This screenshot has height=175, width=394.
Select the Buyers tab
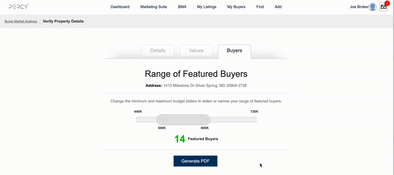[x=234, y=51]
